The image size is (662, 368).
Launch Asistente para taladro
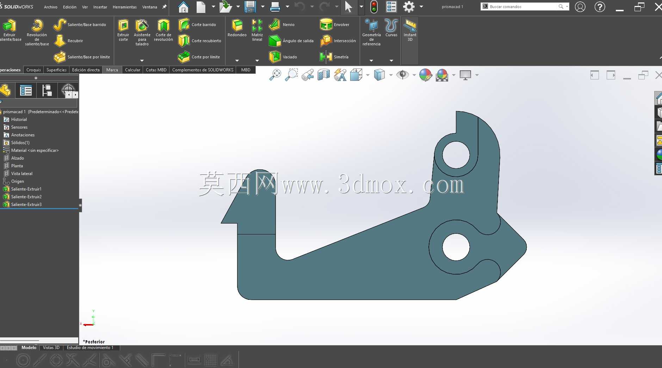tap(142, 32)
